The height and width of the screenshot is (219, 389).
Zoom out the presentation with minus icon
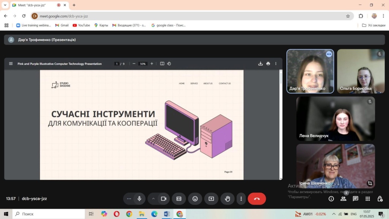point(134,64)
